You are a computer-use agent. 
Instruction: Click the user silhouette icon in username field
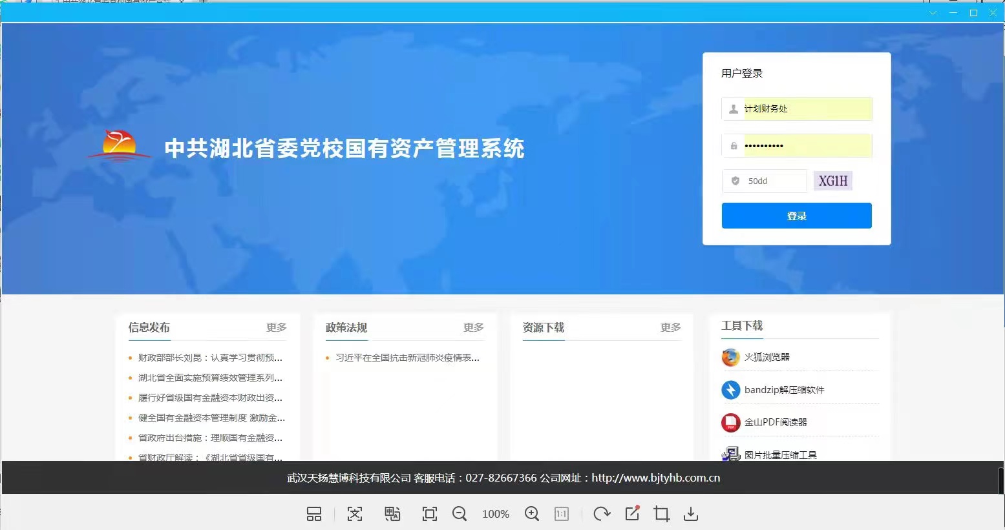(x=734, y=109)
